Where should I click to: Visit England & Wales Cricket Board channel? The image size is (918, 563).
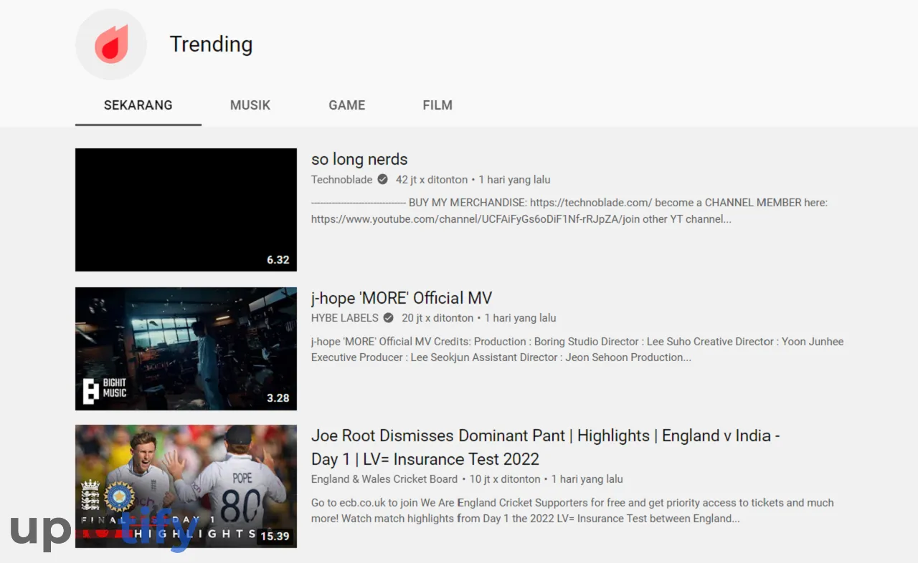click(x=384, y=478)
